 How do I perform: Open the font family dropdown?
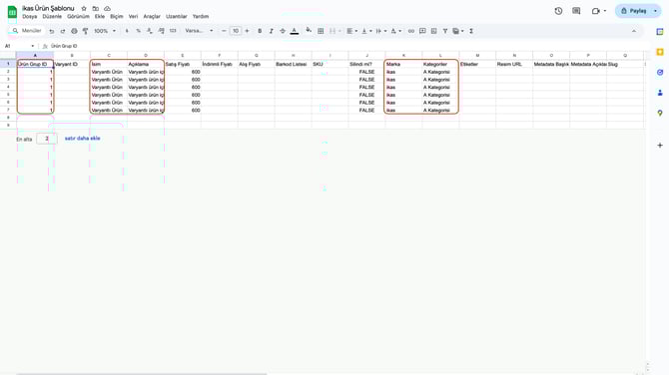point(199,31)
